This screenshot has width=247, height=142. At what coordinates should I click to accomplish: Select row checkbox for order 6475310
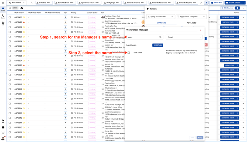[x=10, y=127]
